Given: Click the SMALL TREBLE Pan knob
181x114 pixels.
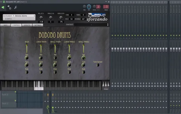Looking at the screenshot, I should (83, 58).
